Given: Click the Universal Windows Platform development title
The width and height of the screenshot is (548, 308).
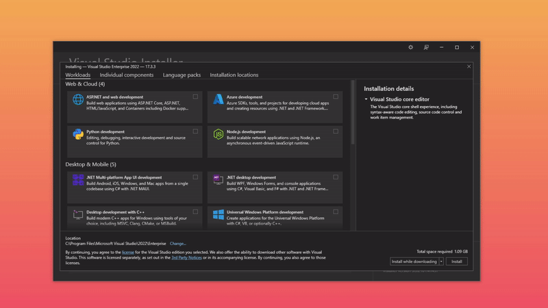Looking at the screenshot, I should [265, 212].
